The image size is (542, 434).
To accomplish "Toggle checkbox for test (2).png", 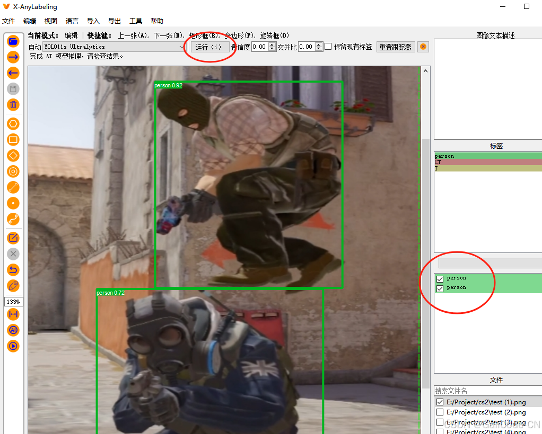I will point(440,412).
